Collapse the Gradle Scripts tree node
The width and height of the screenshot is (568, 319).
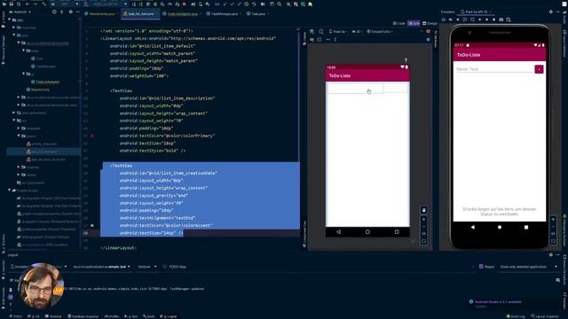click(x=10, y=191)
